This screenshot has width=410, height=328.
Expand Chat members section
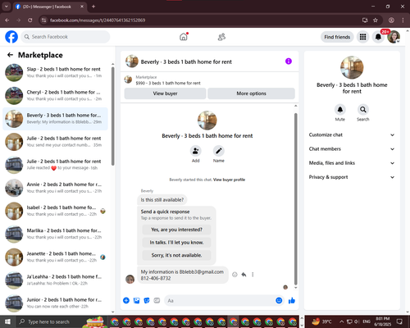[352, 149]
